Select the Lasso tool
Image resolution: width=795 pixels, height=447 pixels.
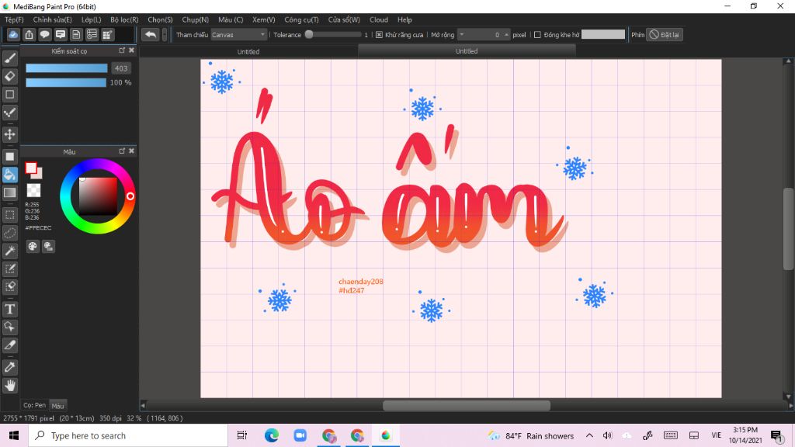click(9, 233)
